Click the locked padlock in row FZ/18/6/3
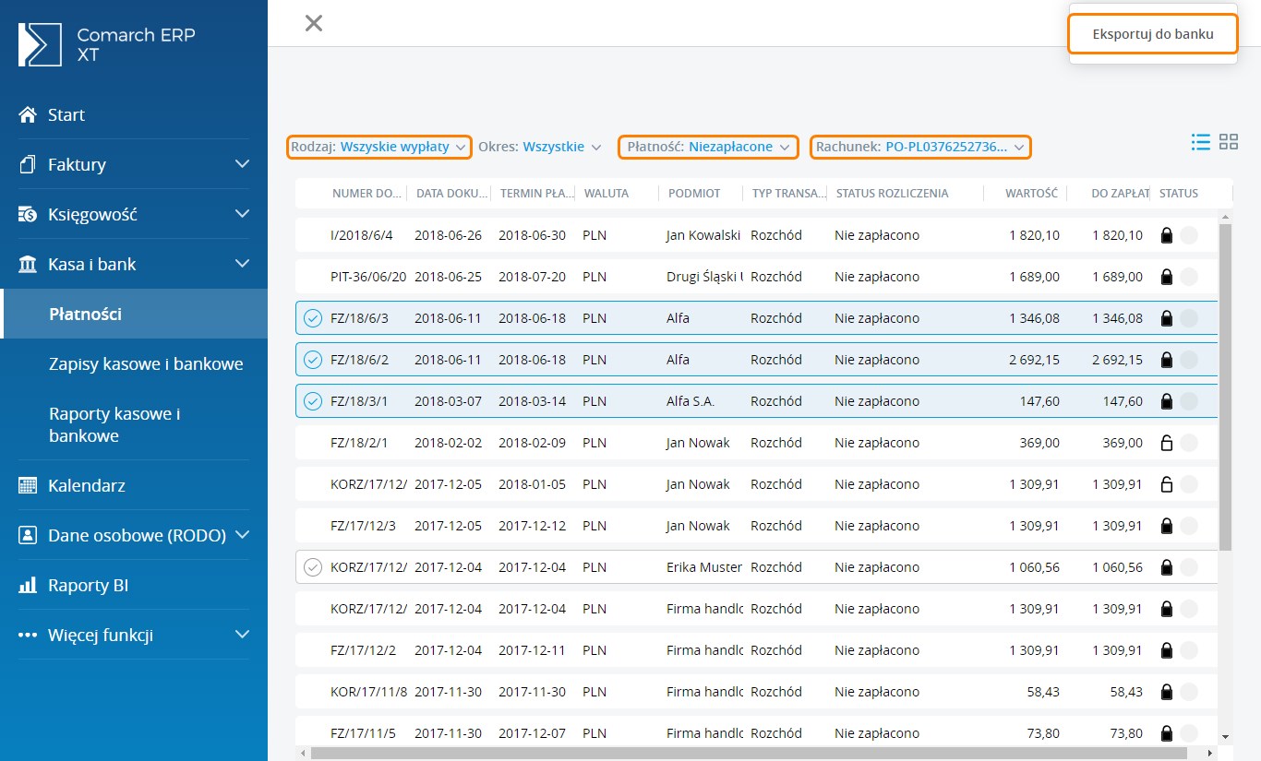 pyautogui.click(x=1166, y=318)
